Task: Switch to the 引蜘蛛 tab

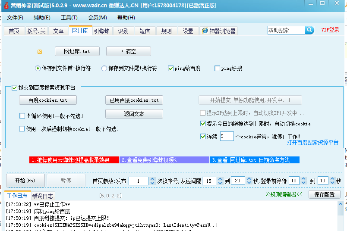Action: click(x=102, y=31)
